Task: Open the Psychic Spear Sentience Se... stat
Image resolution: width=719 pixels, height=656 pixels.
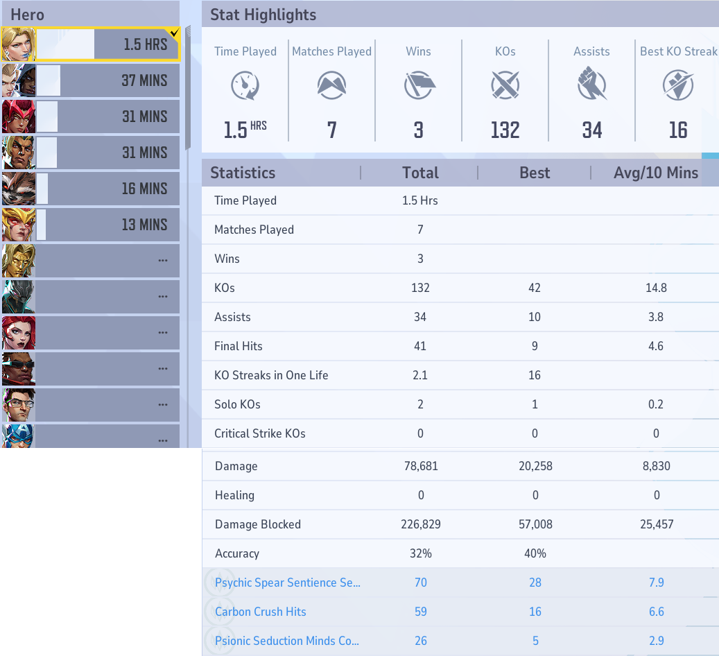Action: (x=288, y=582)
